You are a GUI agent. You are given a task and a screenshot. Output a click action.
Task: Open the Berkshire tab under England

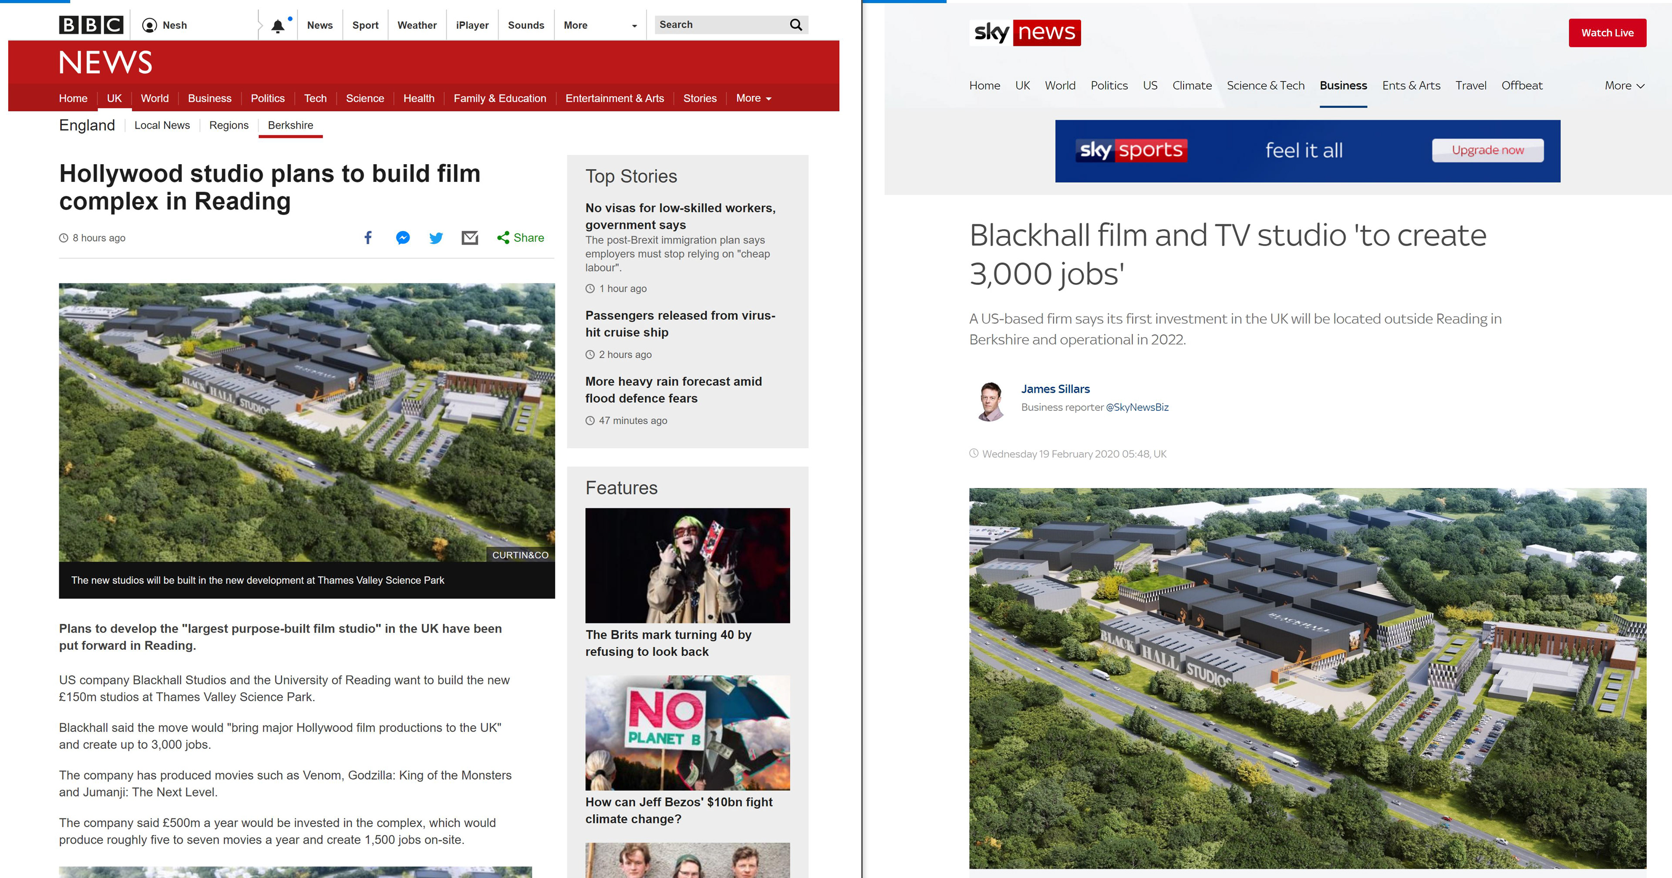pyautogui.click(x=290, y=125)
